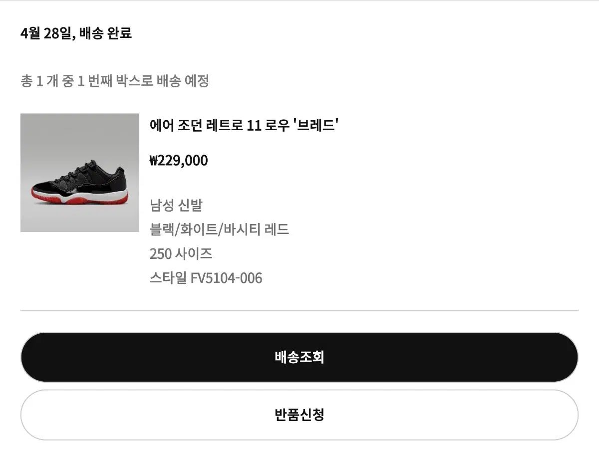Click the number 11 in the product name
599x460 pixels.
(x=254, y=125)
